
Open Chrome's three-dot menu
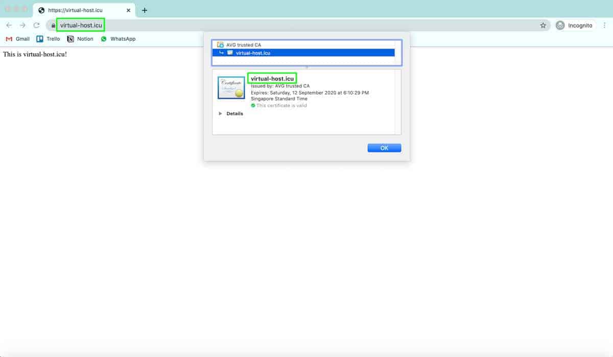(x=605, y=25)
